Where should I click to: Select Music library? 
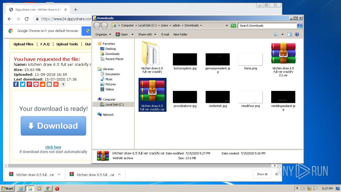tap(109, 79)
